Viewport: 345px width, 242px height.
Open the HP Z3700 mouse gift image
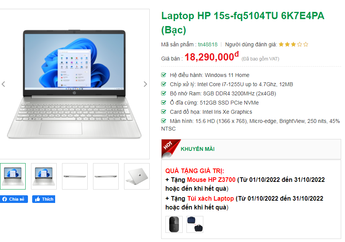click(174, 224)
